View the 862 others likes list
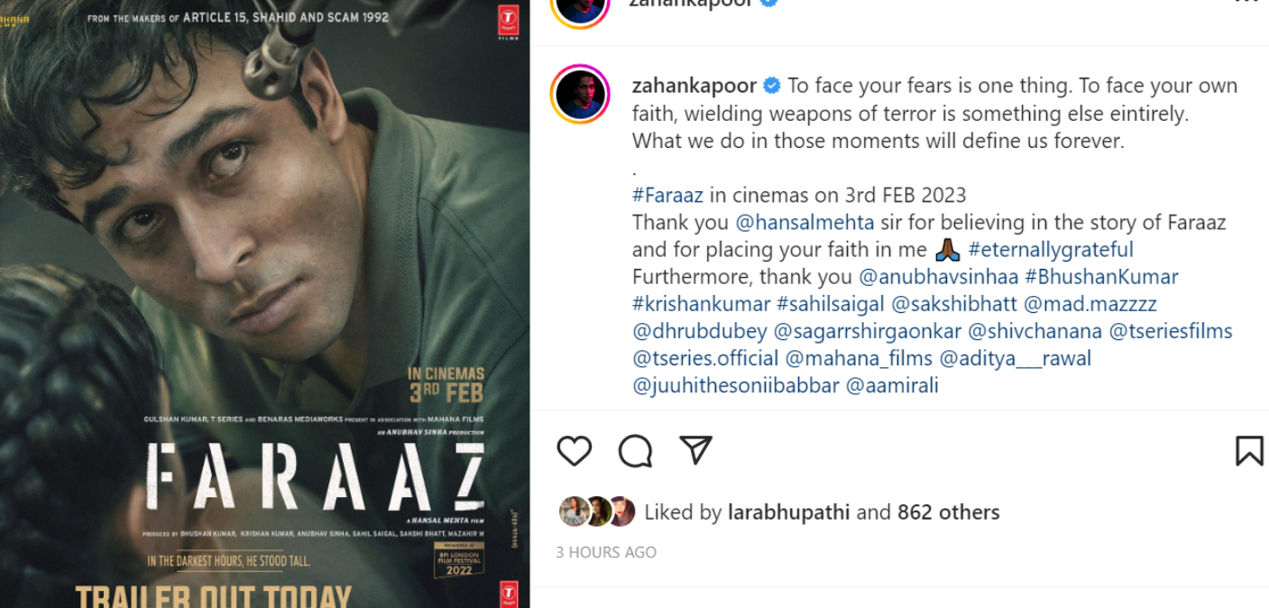Viewport: 1269px width, 608px height. 948,511
